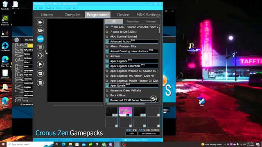Click the Zen Flash value field
Viewport: 262px width, 147px height.
tap(131, 134)
